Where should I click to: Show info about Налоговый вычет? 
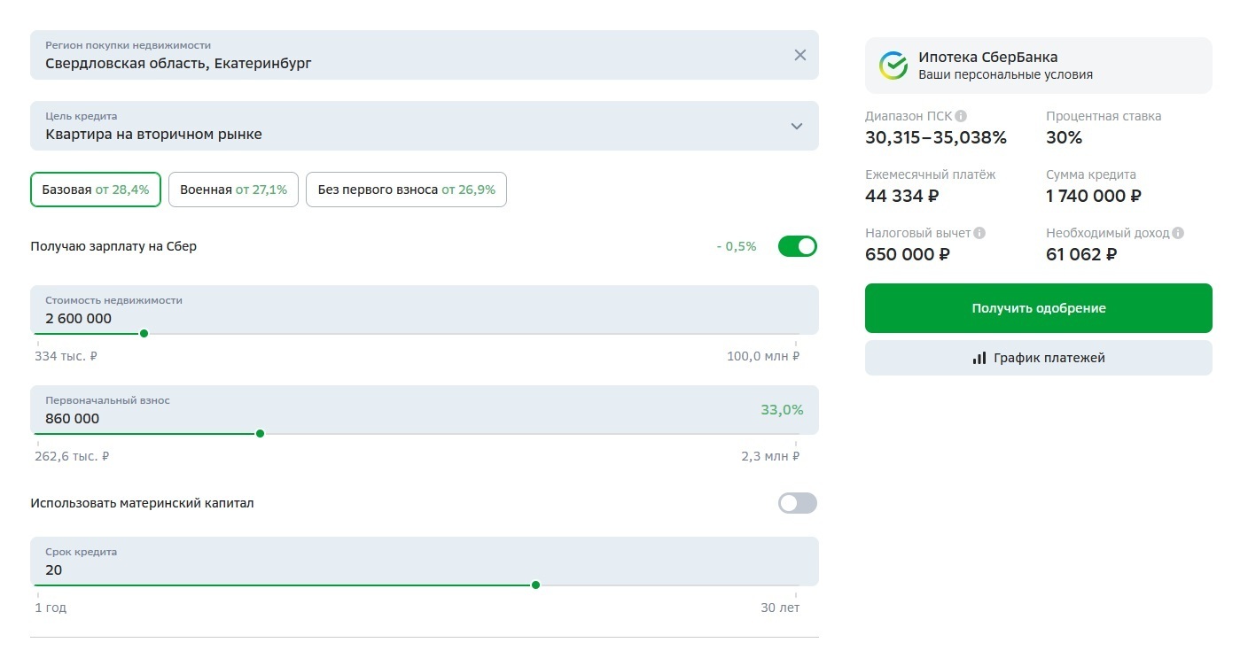click(979, 233)
